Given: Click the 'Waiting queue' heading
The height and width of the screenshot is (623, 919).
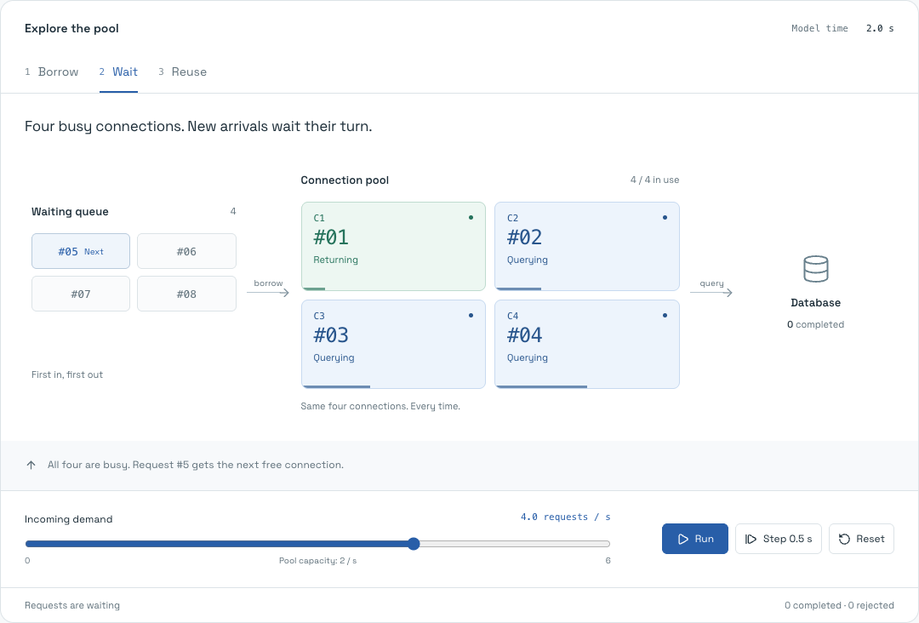Looking at the screenshot, I should (x=70, y=212).
